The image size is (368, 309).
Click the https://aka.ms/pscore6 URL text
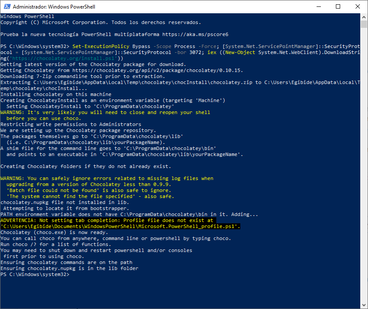click(x=195, y=35)
